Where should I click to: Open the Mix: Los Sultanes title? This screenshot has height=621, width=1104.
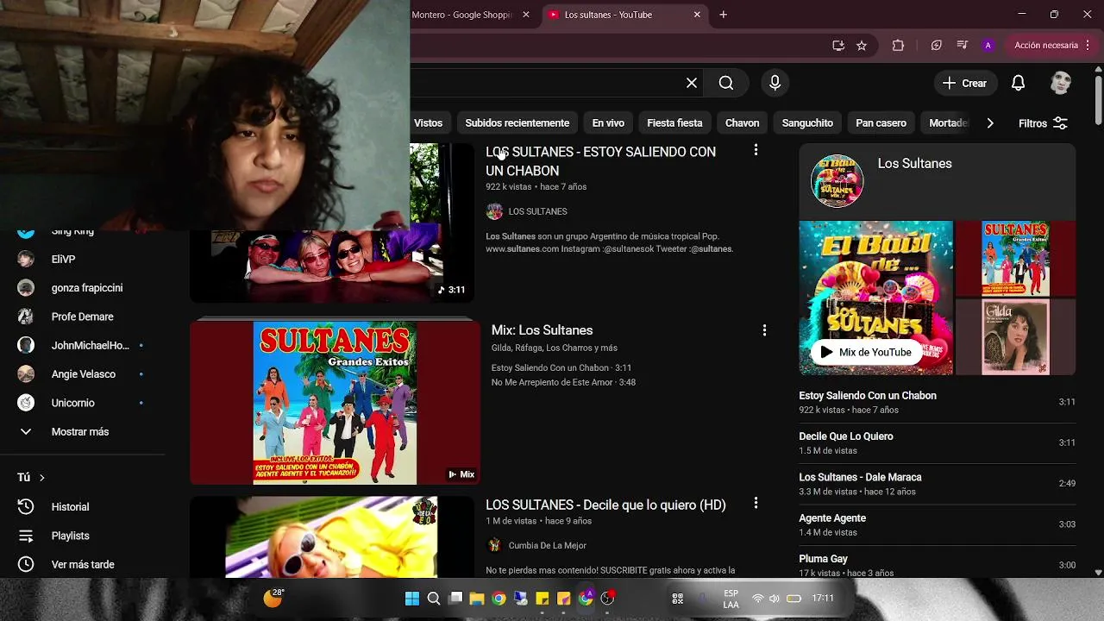pos(542,330)
